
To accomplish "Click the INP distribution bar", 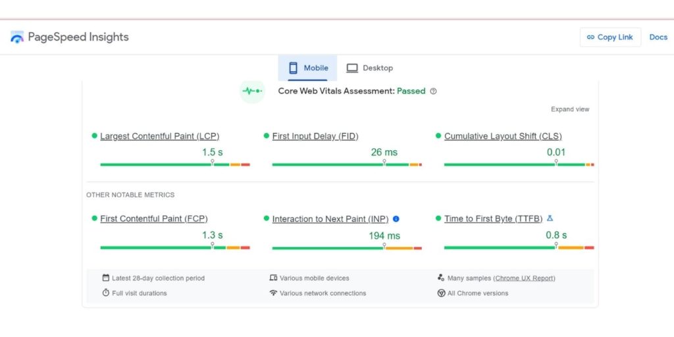I will pyautogui.click(x=347, y=248).
